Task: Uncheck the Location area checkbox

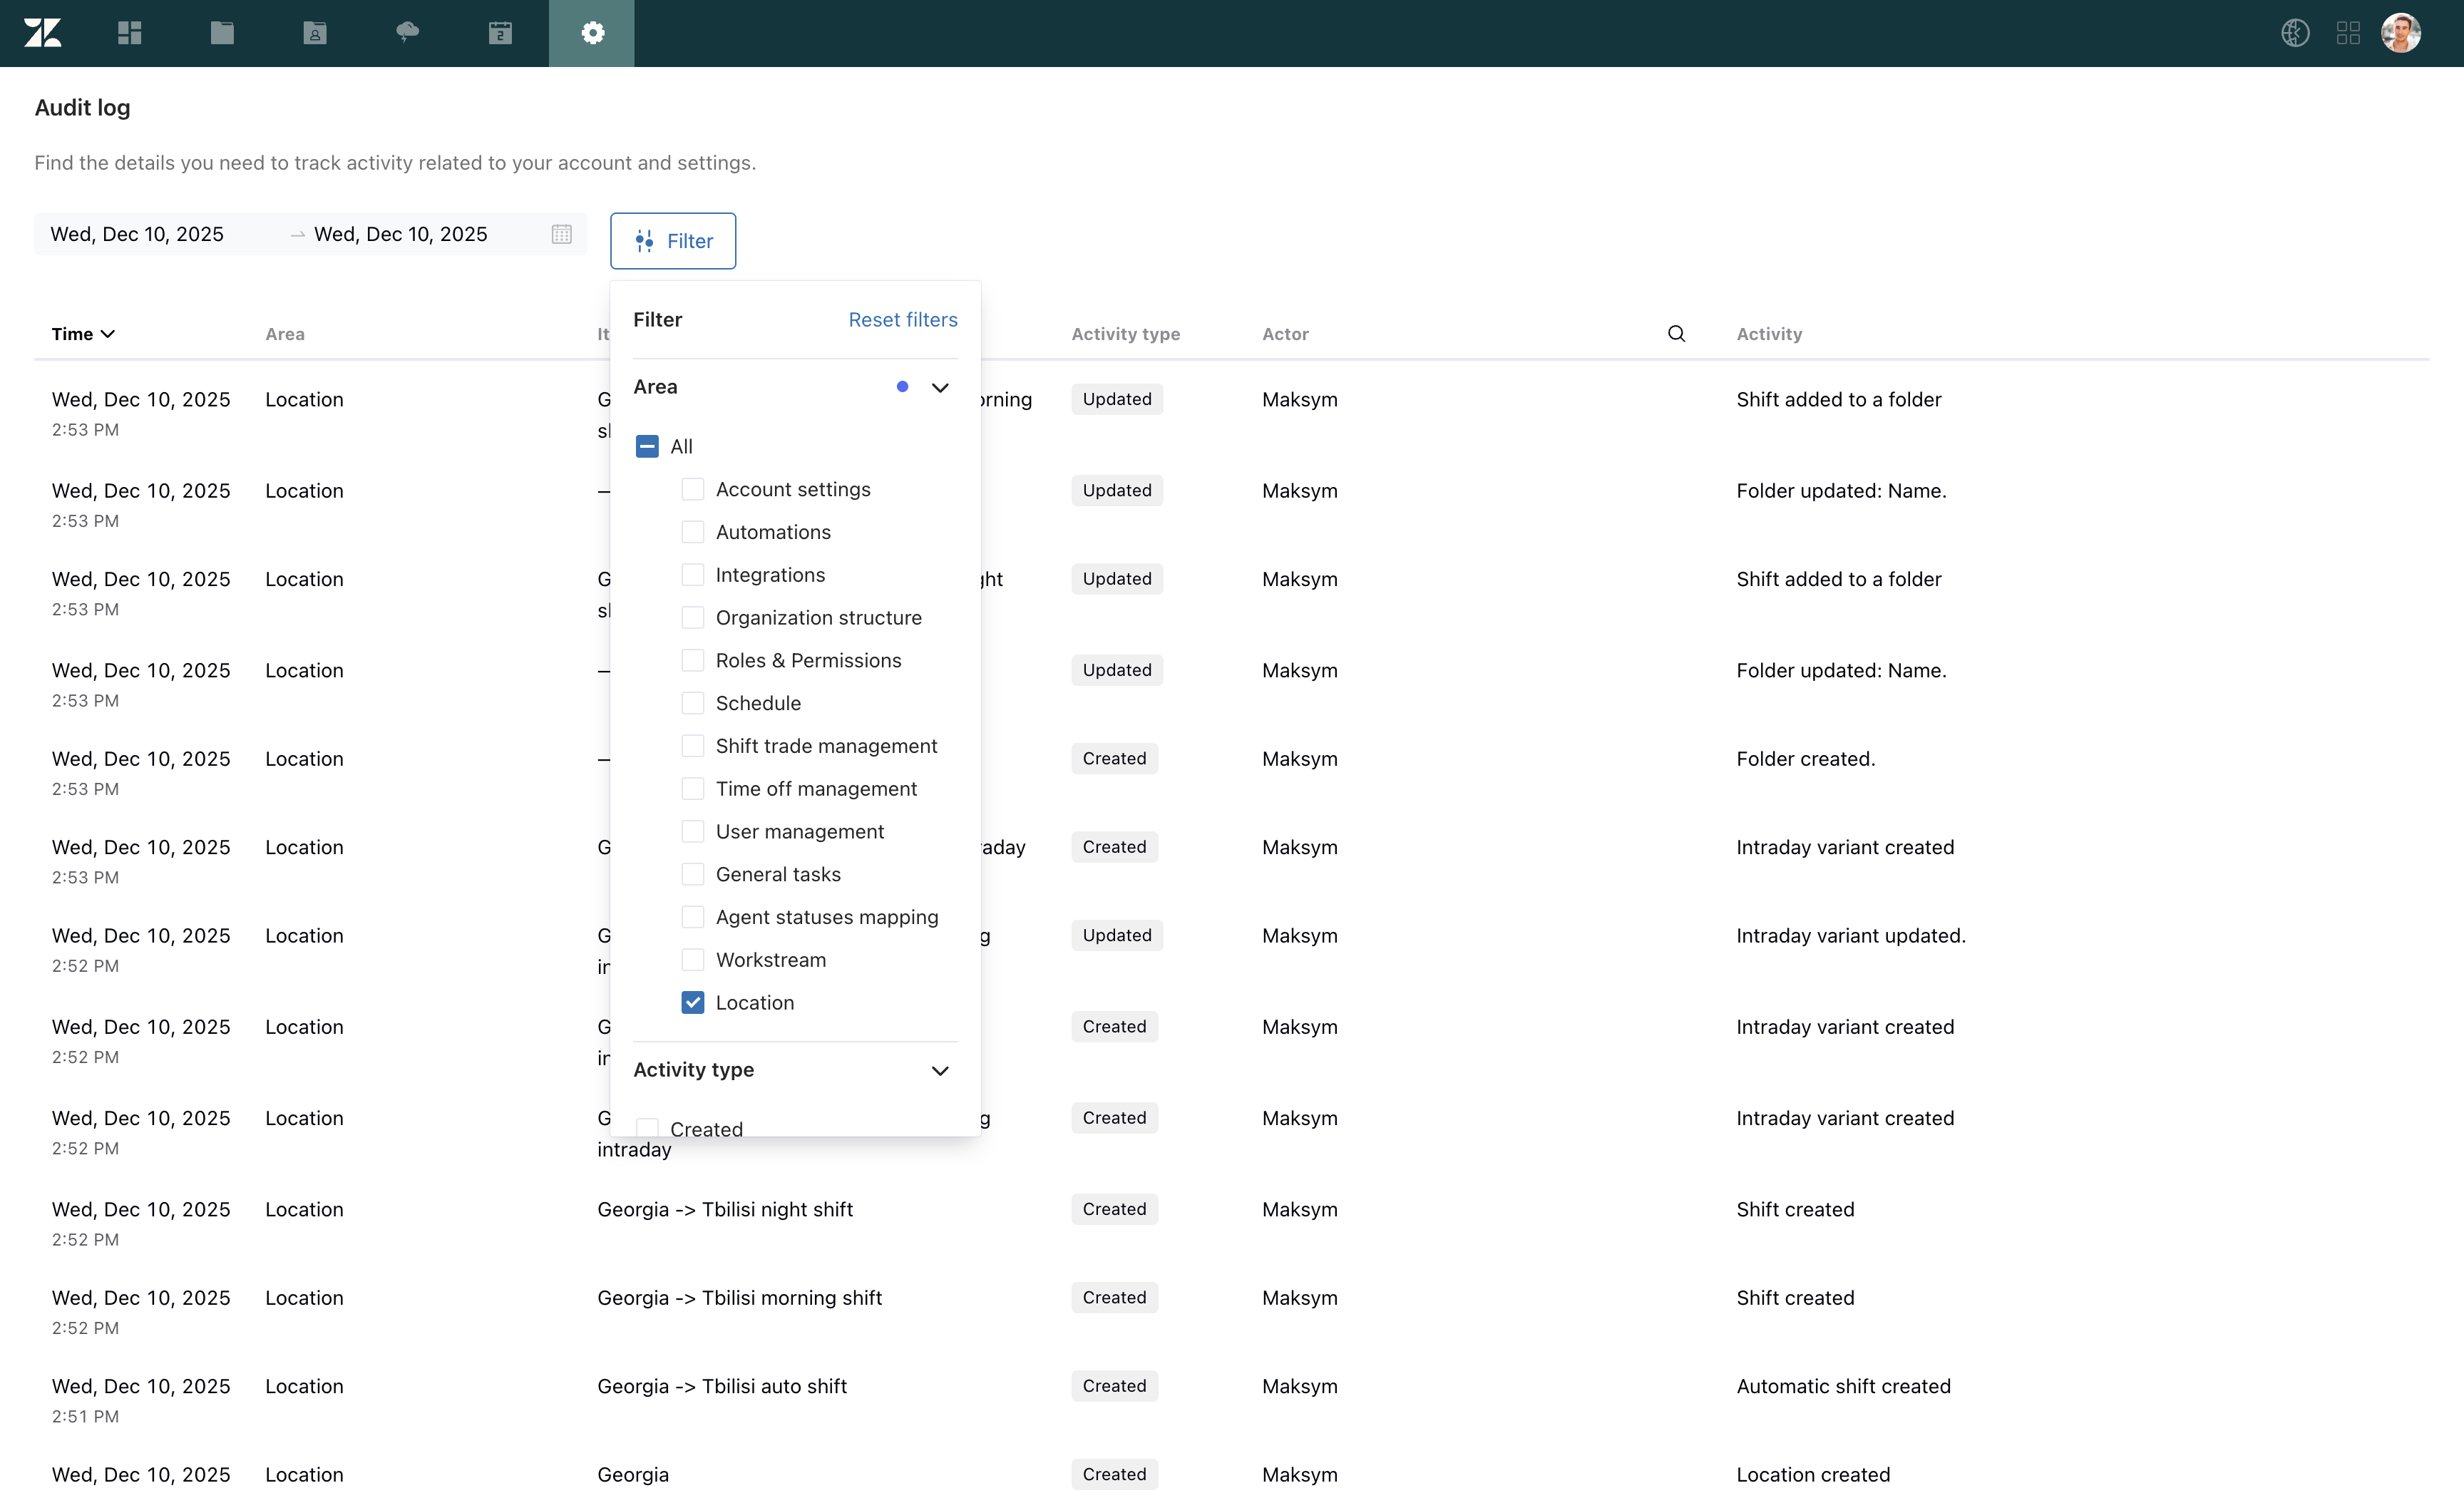Action: click(x=692, y=1002)
